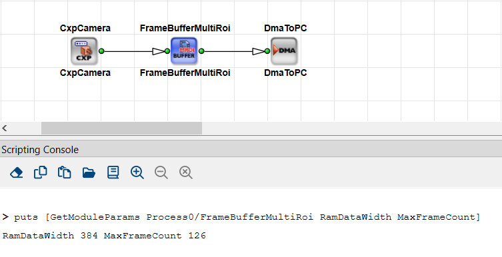Clear the console with the eraser icon
Screen dimensions: 502x257
pyautogui.click(x=16, y=172)
